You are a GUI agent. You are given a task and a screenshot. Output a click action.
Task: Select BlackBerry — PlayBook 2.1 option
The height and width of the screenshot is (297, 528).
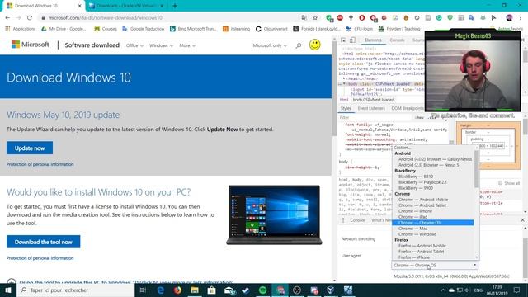click(x=432, y=182)
